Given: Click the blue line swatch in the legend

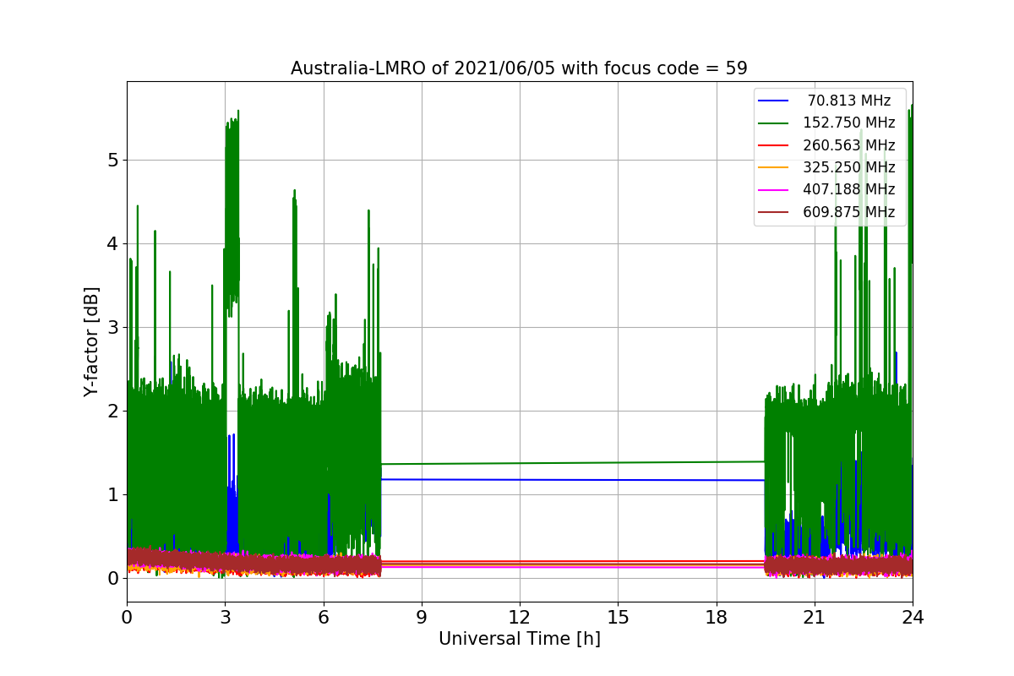Looking at the screenshot, I should pyautogui.click(x=774, y=101).
